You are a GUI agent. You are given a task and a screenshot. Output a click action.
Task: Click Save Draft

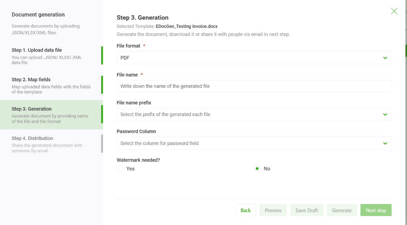point(307,210)
